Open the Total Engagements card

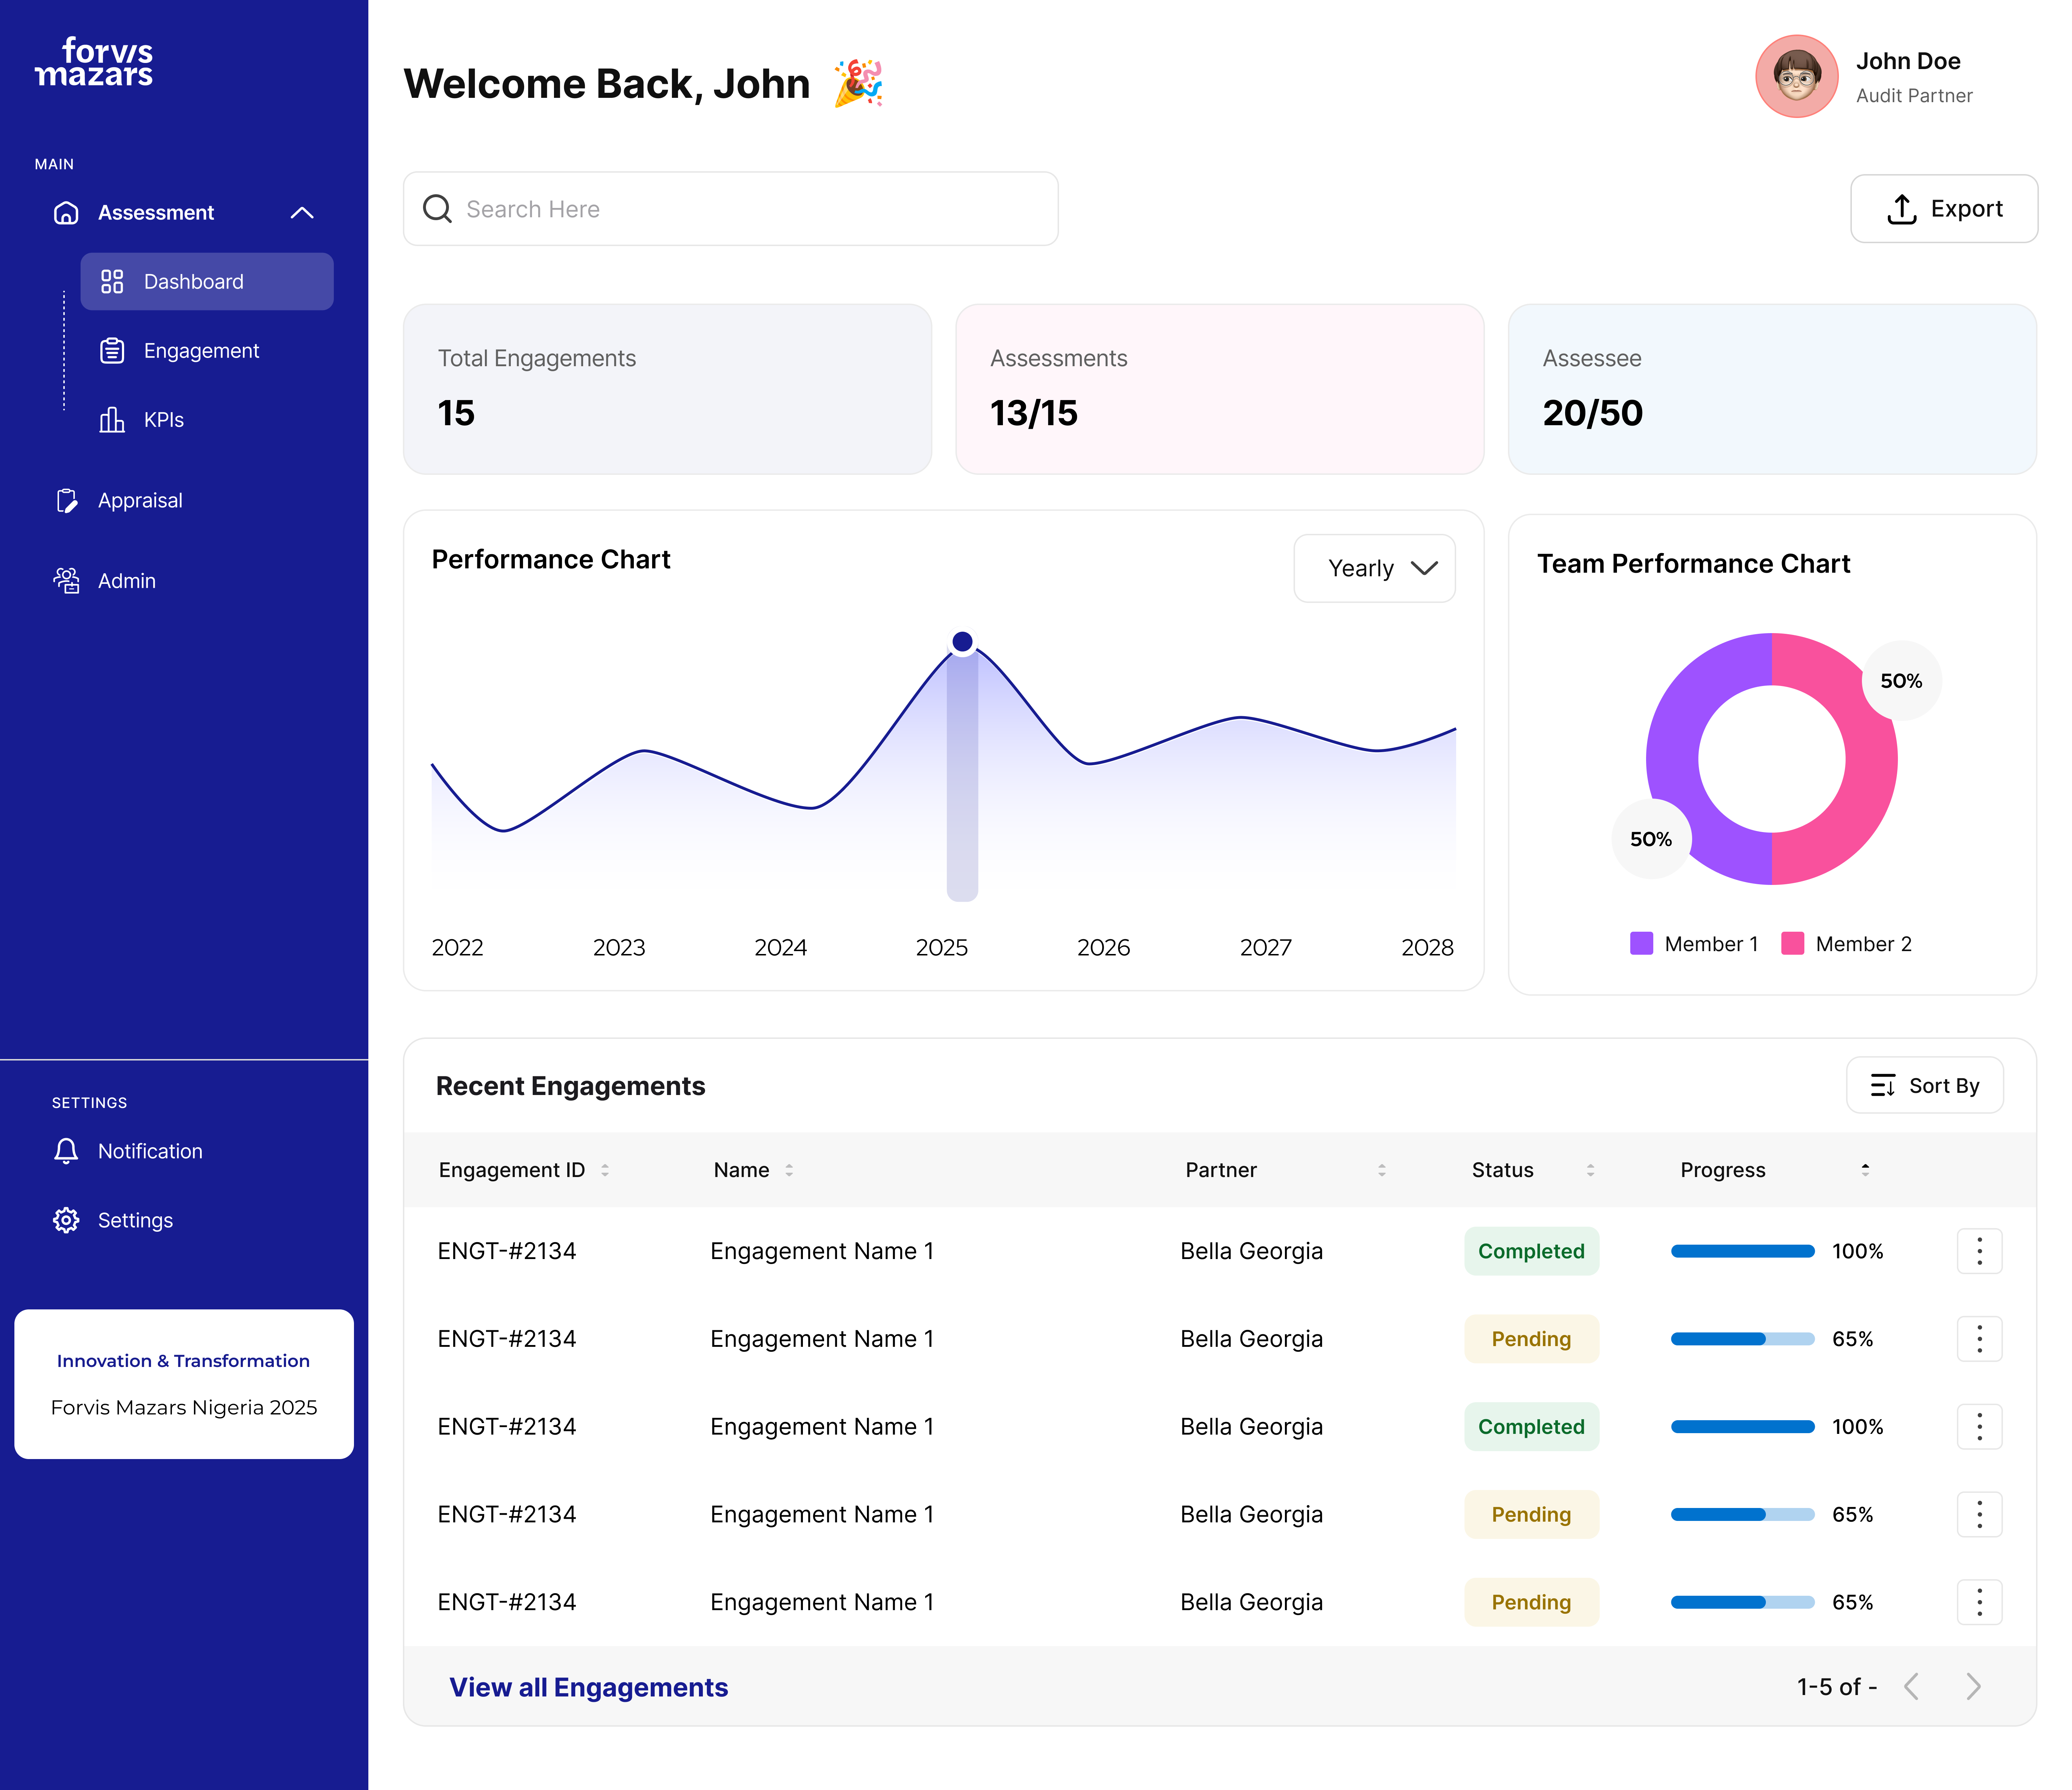pos(667,389)
